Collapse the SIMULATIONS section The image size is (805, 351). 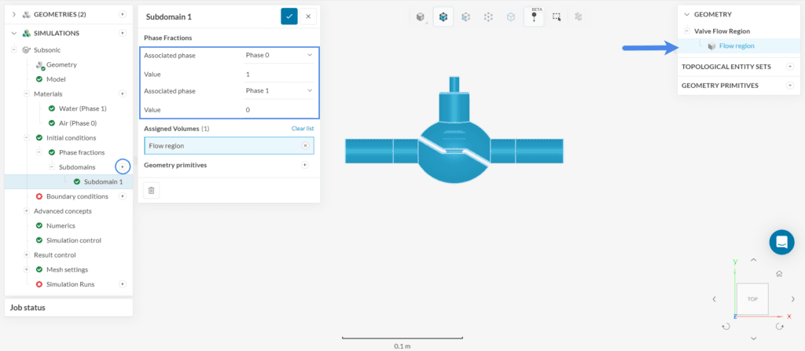point(14,33)
